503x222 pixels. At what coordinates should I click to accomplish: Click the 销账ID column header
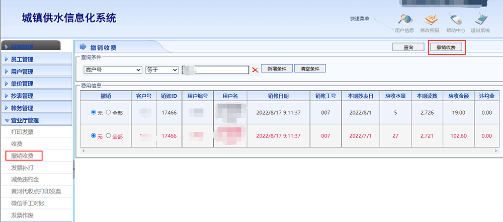click(x=169, y=96)
